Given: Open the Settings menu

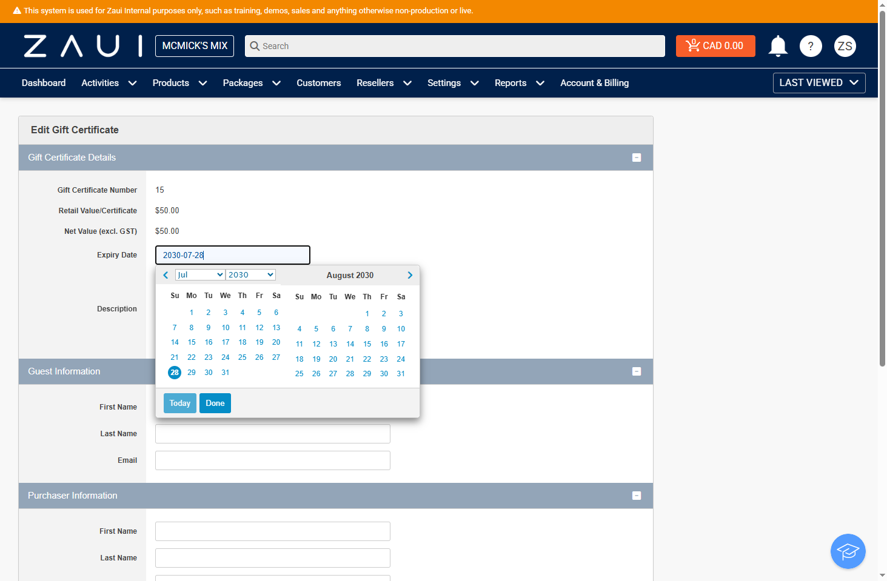Looking at the screenshot, I should 453,83.
